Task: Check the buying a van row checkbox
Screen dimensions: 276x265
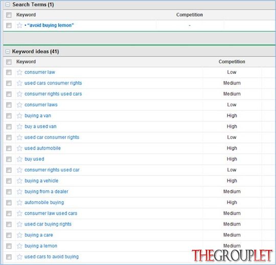Action: (x=9, y=116)
